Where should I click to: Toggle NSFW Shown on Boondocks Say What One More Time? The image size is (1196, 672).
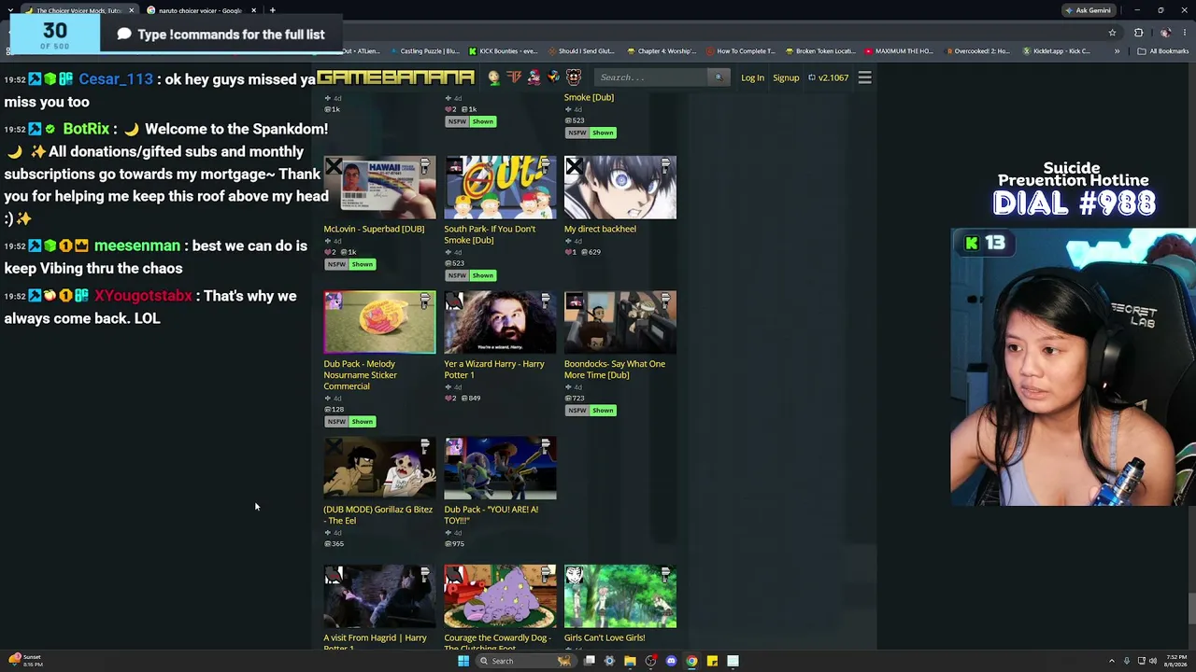tap(591, 410)
